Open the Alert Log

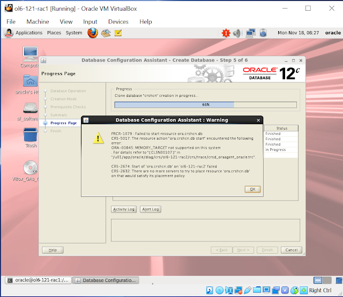[151, 209]
